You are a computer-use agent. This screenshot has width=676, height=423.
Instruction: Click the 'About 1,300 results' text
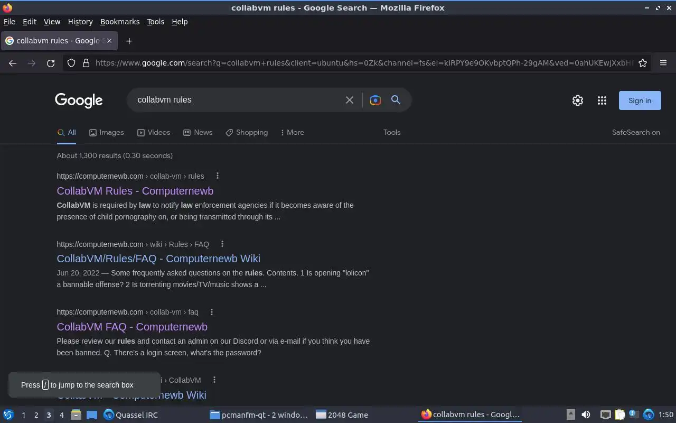[115, 155]
